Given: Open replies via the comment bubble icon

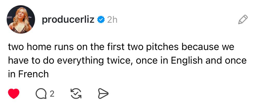Looking at the screenshot, I should click(40, 94).
